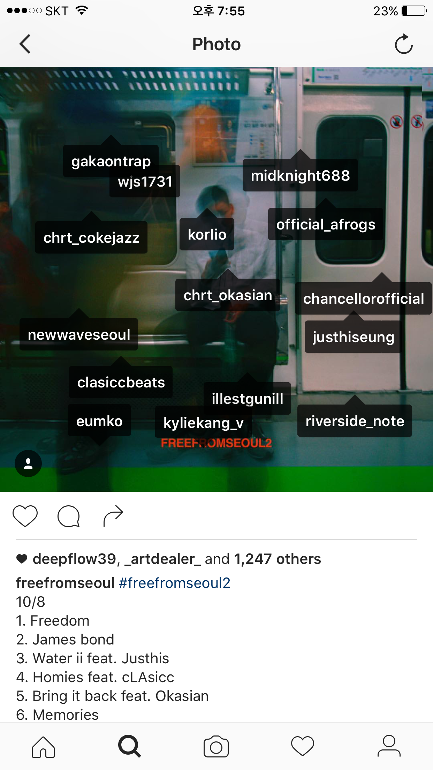Viewport: 433px width, 770px height.
Task: Open the chancellorofficial tagged profile
Action: coord(363,299)
